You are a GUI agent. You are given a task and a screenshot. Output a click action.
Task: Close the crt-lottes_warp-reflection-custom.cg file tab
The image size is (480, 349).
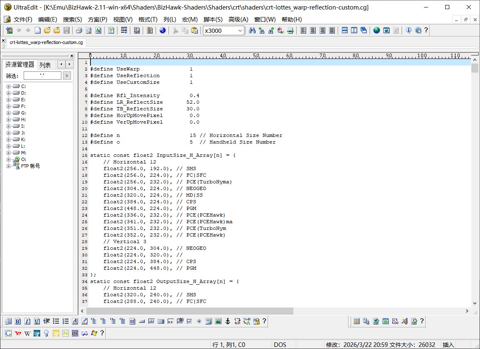pyautogui.click(x=4, y=41)
